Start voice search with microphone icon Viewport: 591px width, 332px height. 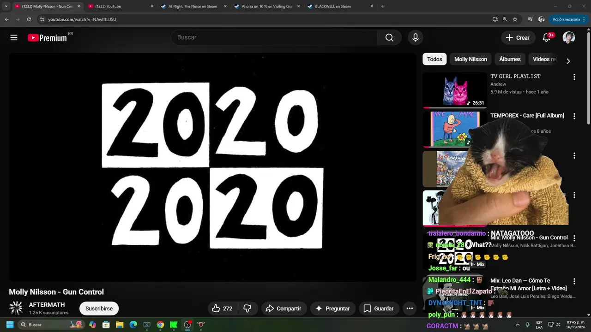coord(416,38)
